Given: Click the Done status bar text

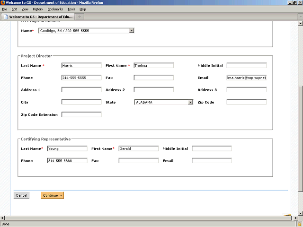Looking at the screenshot, I should pos(5,224).
